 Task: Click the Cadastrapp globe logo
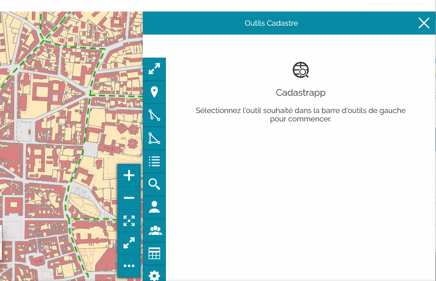point(301,70)
